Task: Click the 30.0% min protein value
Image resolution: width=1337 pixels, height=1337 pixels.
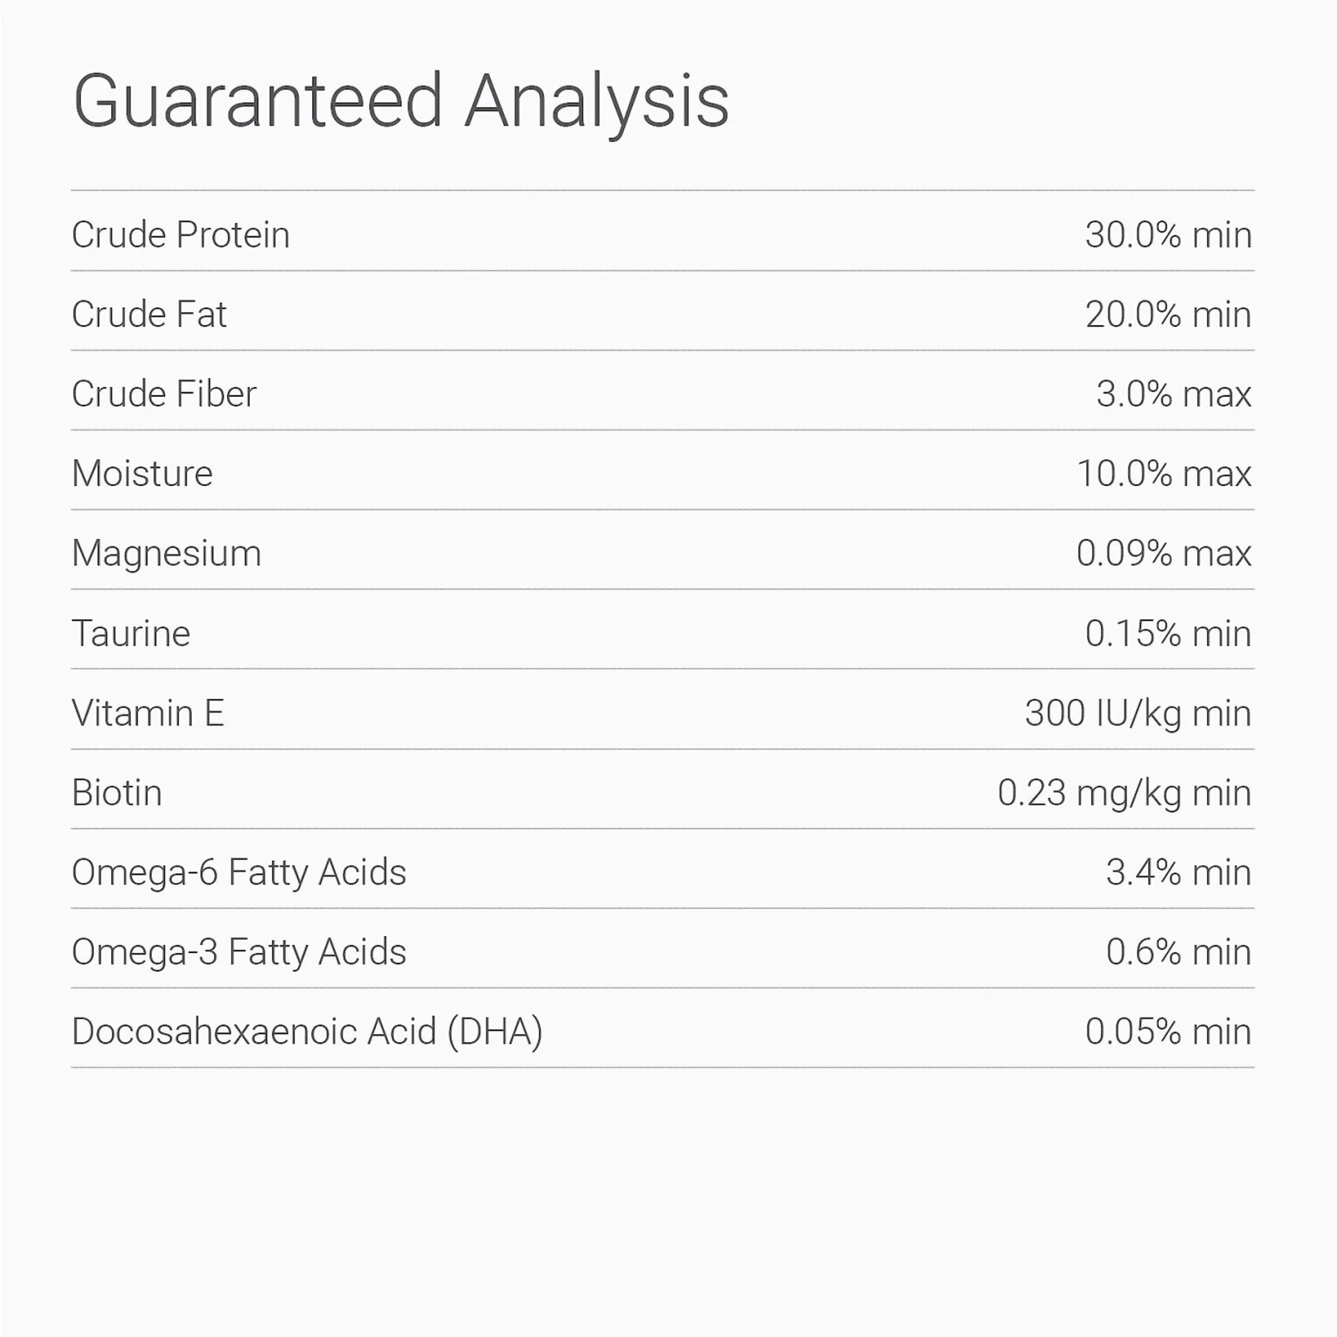Action: tap(1168, 235)
